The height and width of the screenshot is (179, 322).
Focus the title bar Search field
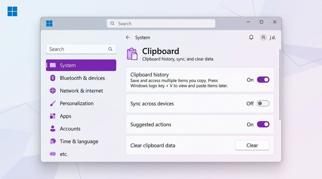(161, 24)
